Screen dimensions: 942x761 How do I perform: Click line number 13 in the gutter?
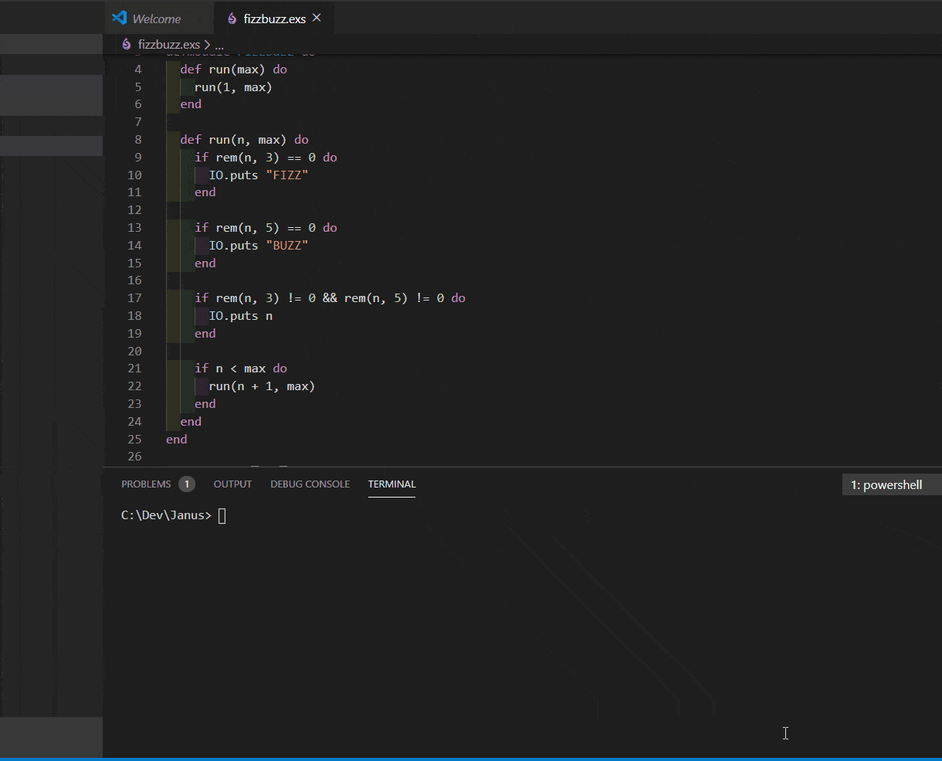point(134,228)
